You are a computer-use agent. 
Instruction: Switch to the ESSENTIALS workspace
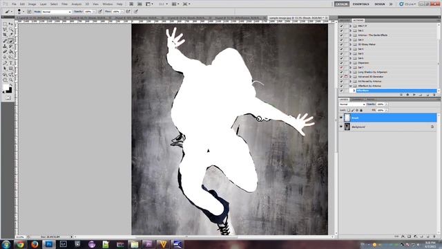coord(361,4)
